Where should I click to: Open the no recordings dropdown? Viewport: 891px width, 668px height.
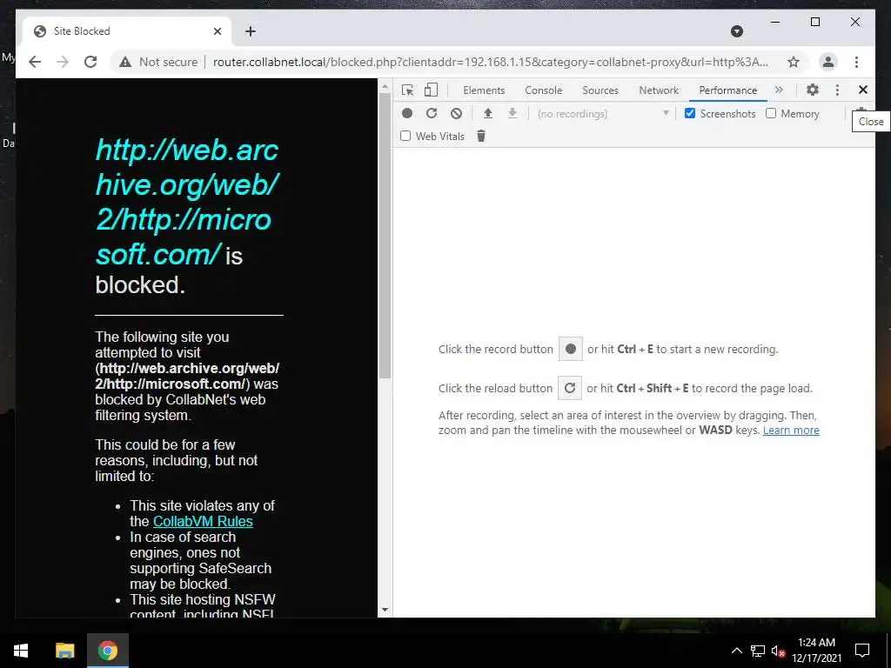[x=602, y=114]
